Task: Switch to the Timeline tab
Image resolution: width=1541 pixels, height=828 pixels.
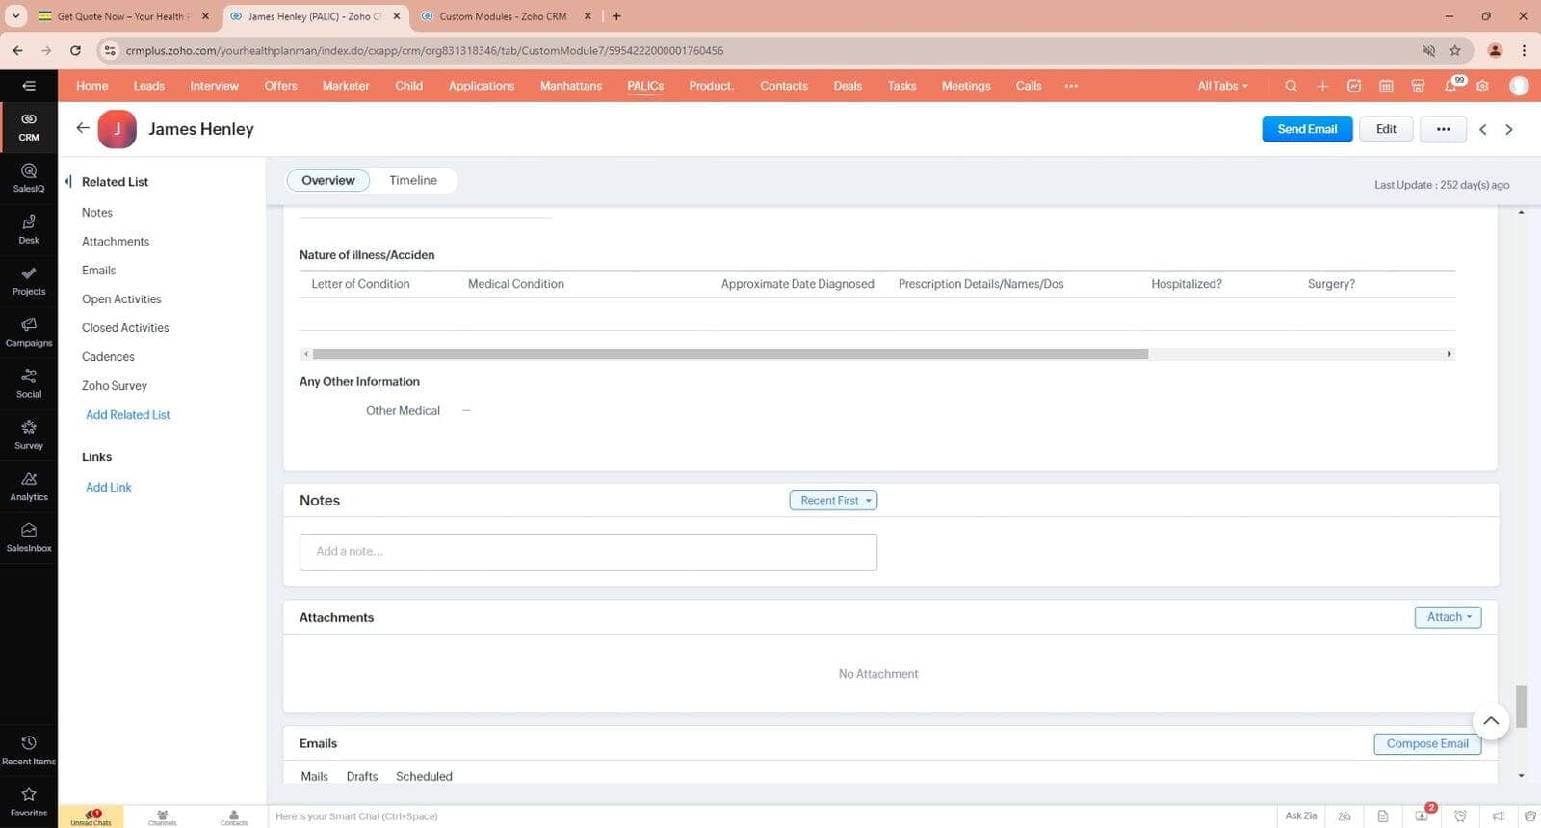Action: pyautogui.click(x=413, y=180)
